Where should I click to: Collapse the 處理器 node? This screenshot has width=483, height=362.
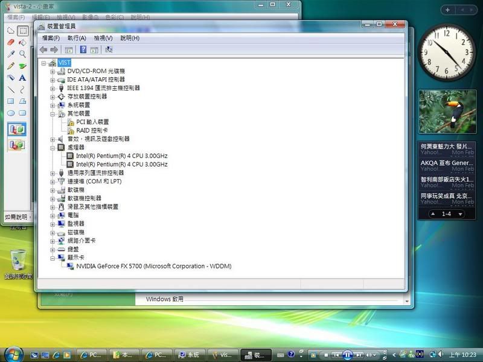(x=53, y=148)
